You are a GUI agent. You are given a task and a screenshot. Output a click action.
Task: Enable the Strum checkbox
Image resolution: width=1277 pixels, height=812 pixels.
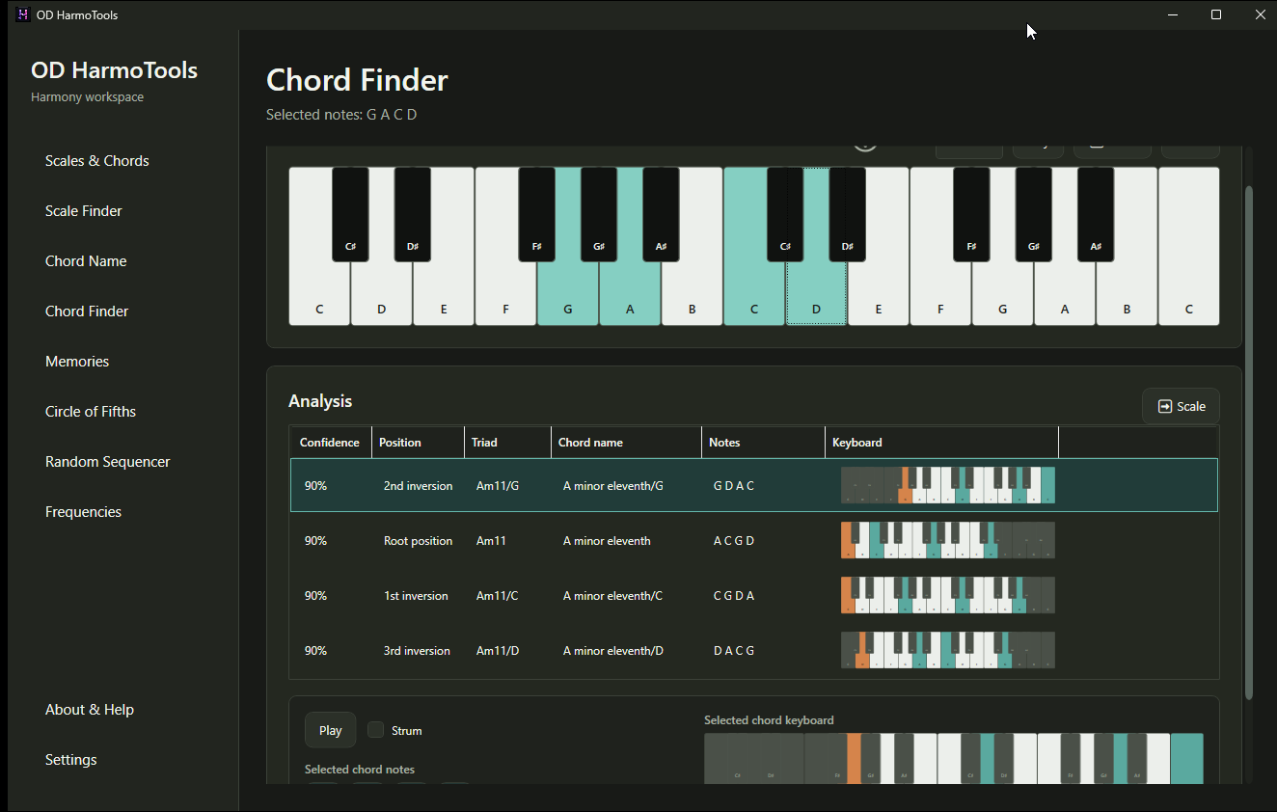click(376, 730)
